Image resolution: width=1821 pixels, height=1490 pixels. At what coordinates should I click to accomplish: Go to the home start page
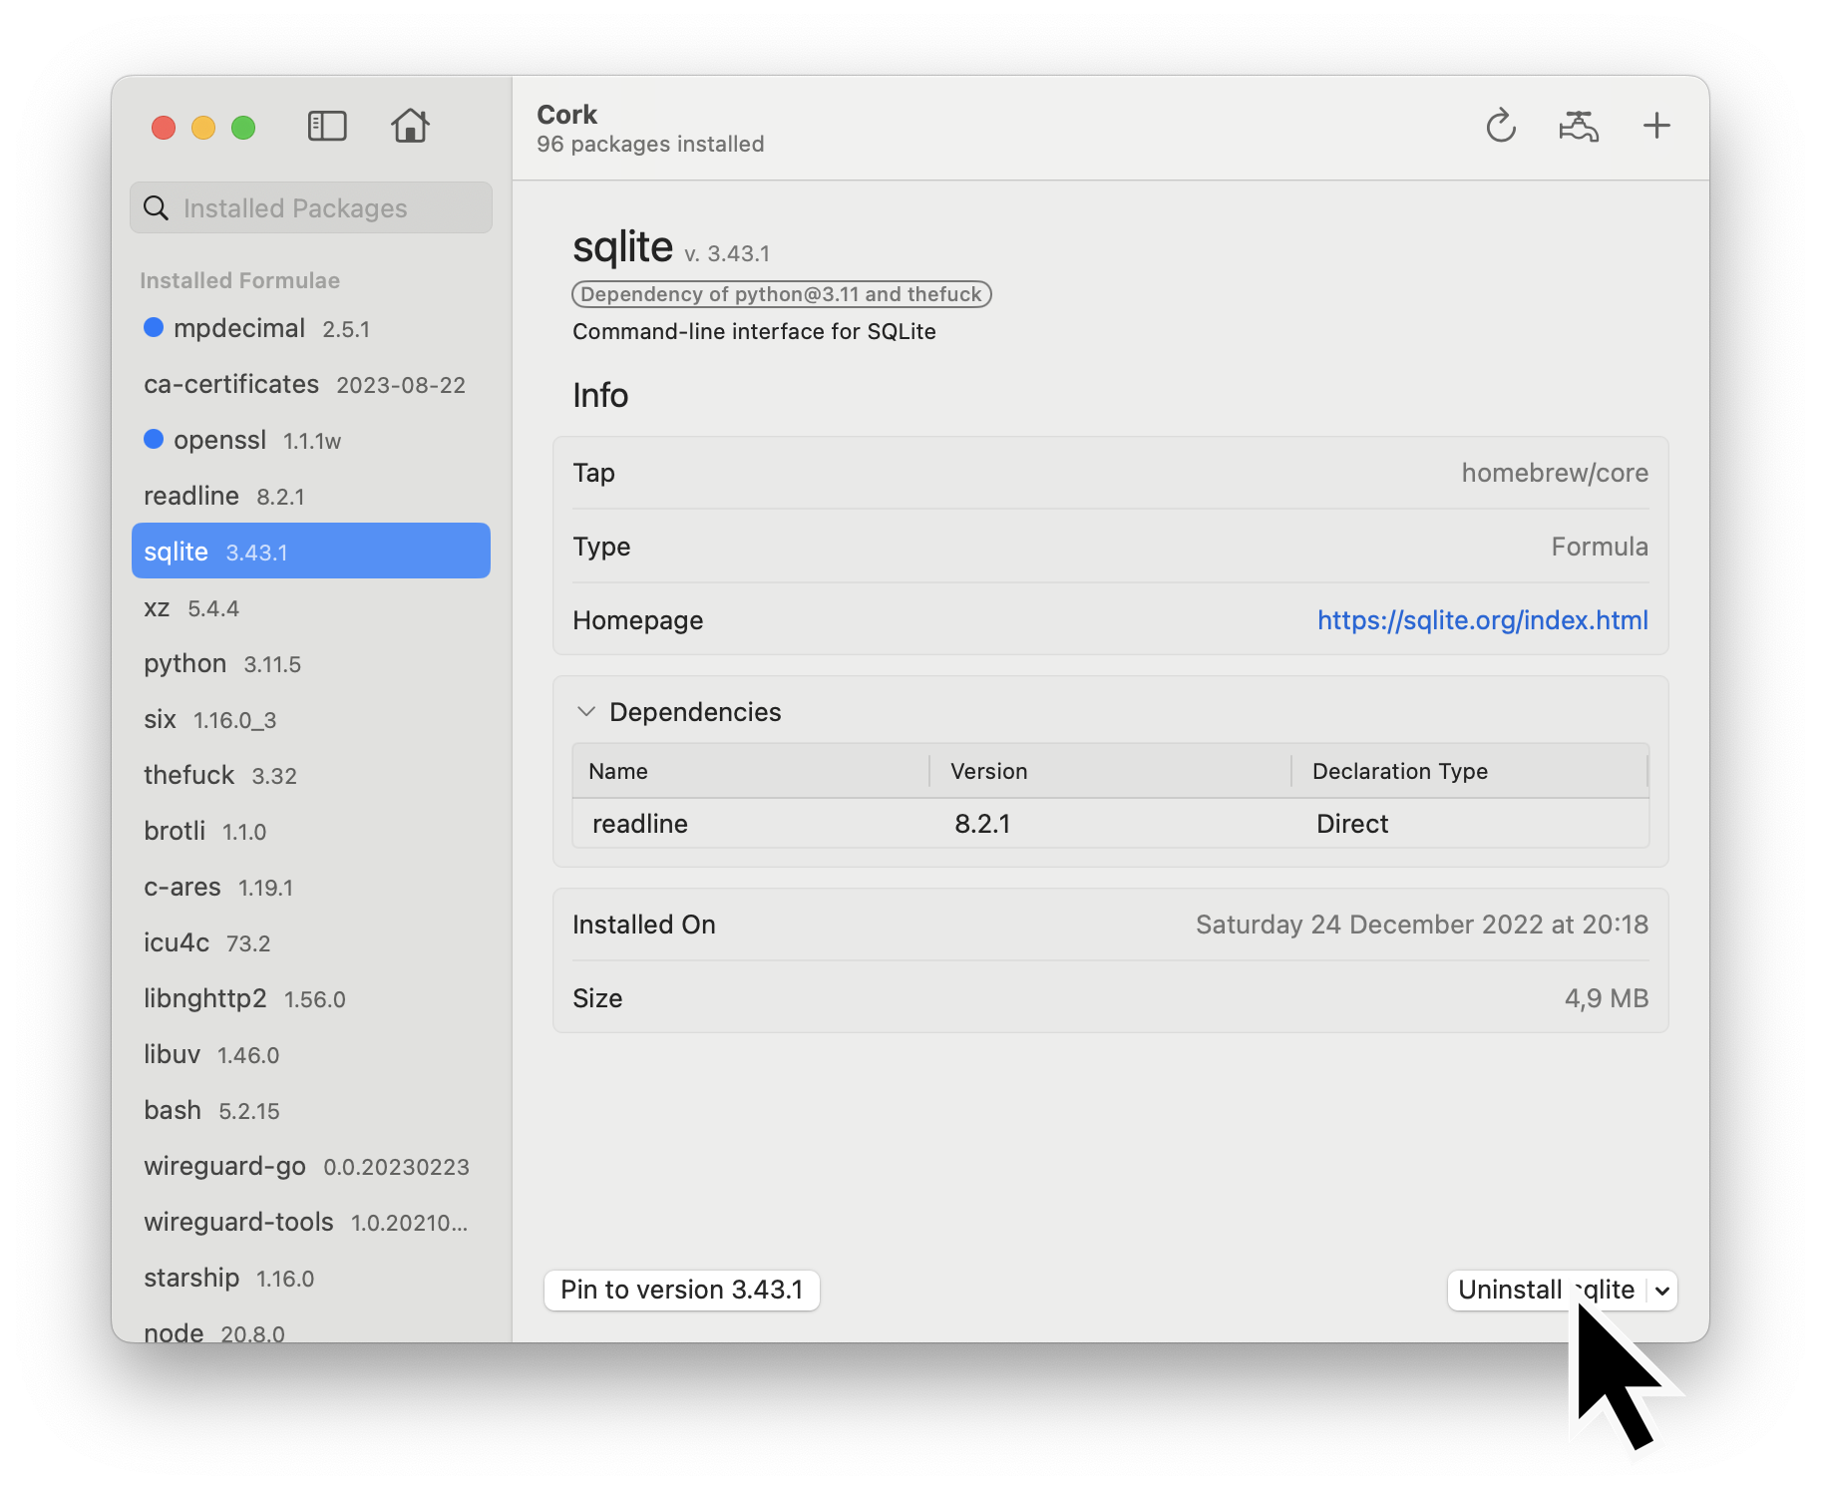[x=410, y=127]
